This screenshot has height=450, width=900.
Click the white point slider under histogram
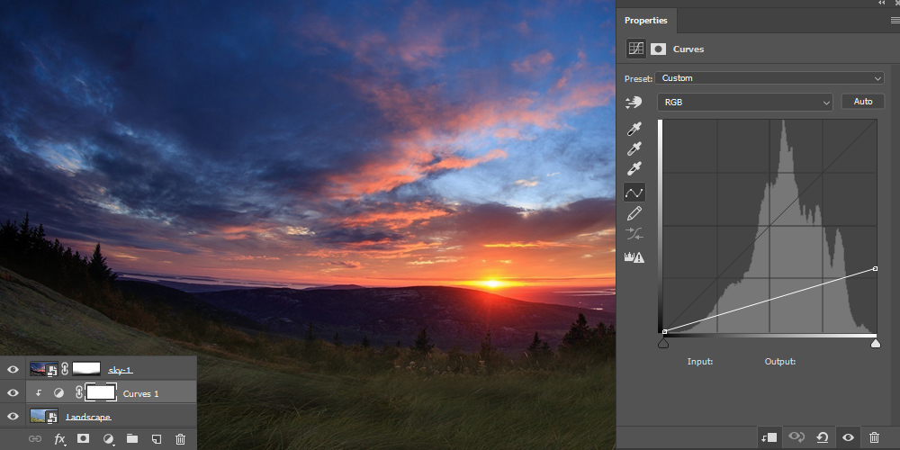[x=875, y=343]
